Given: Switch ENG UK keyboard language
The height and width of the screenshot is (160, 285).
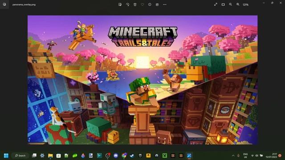Looking at the screenshot, I should click(x=245, y=156).
